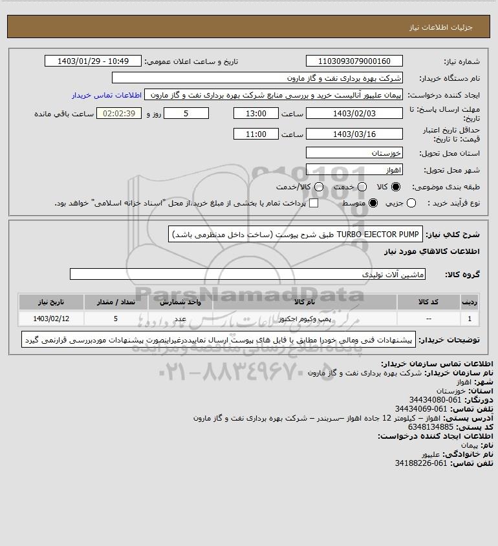This screenshot has width=498, height=546.
Task: Select the خدمت radio button
Action: (x=362, y=187)
